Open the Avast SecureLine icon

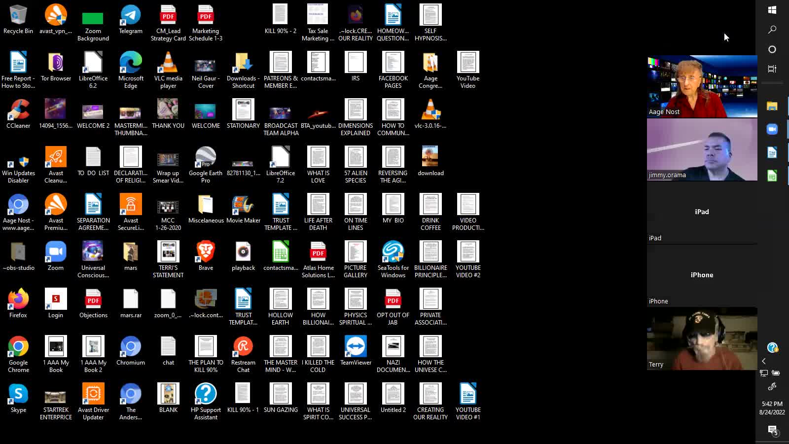click(x=131, y=213)
